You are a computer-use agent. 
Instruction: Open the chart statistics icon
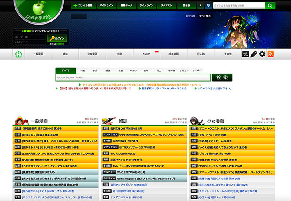point(246,54)
